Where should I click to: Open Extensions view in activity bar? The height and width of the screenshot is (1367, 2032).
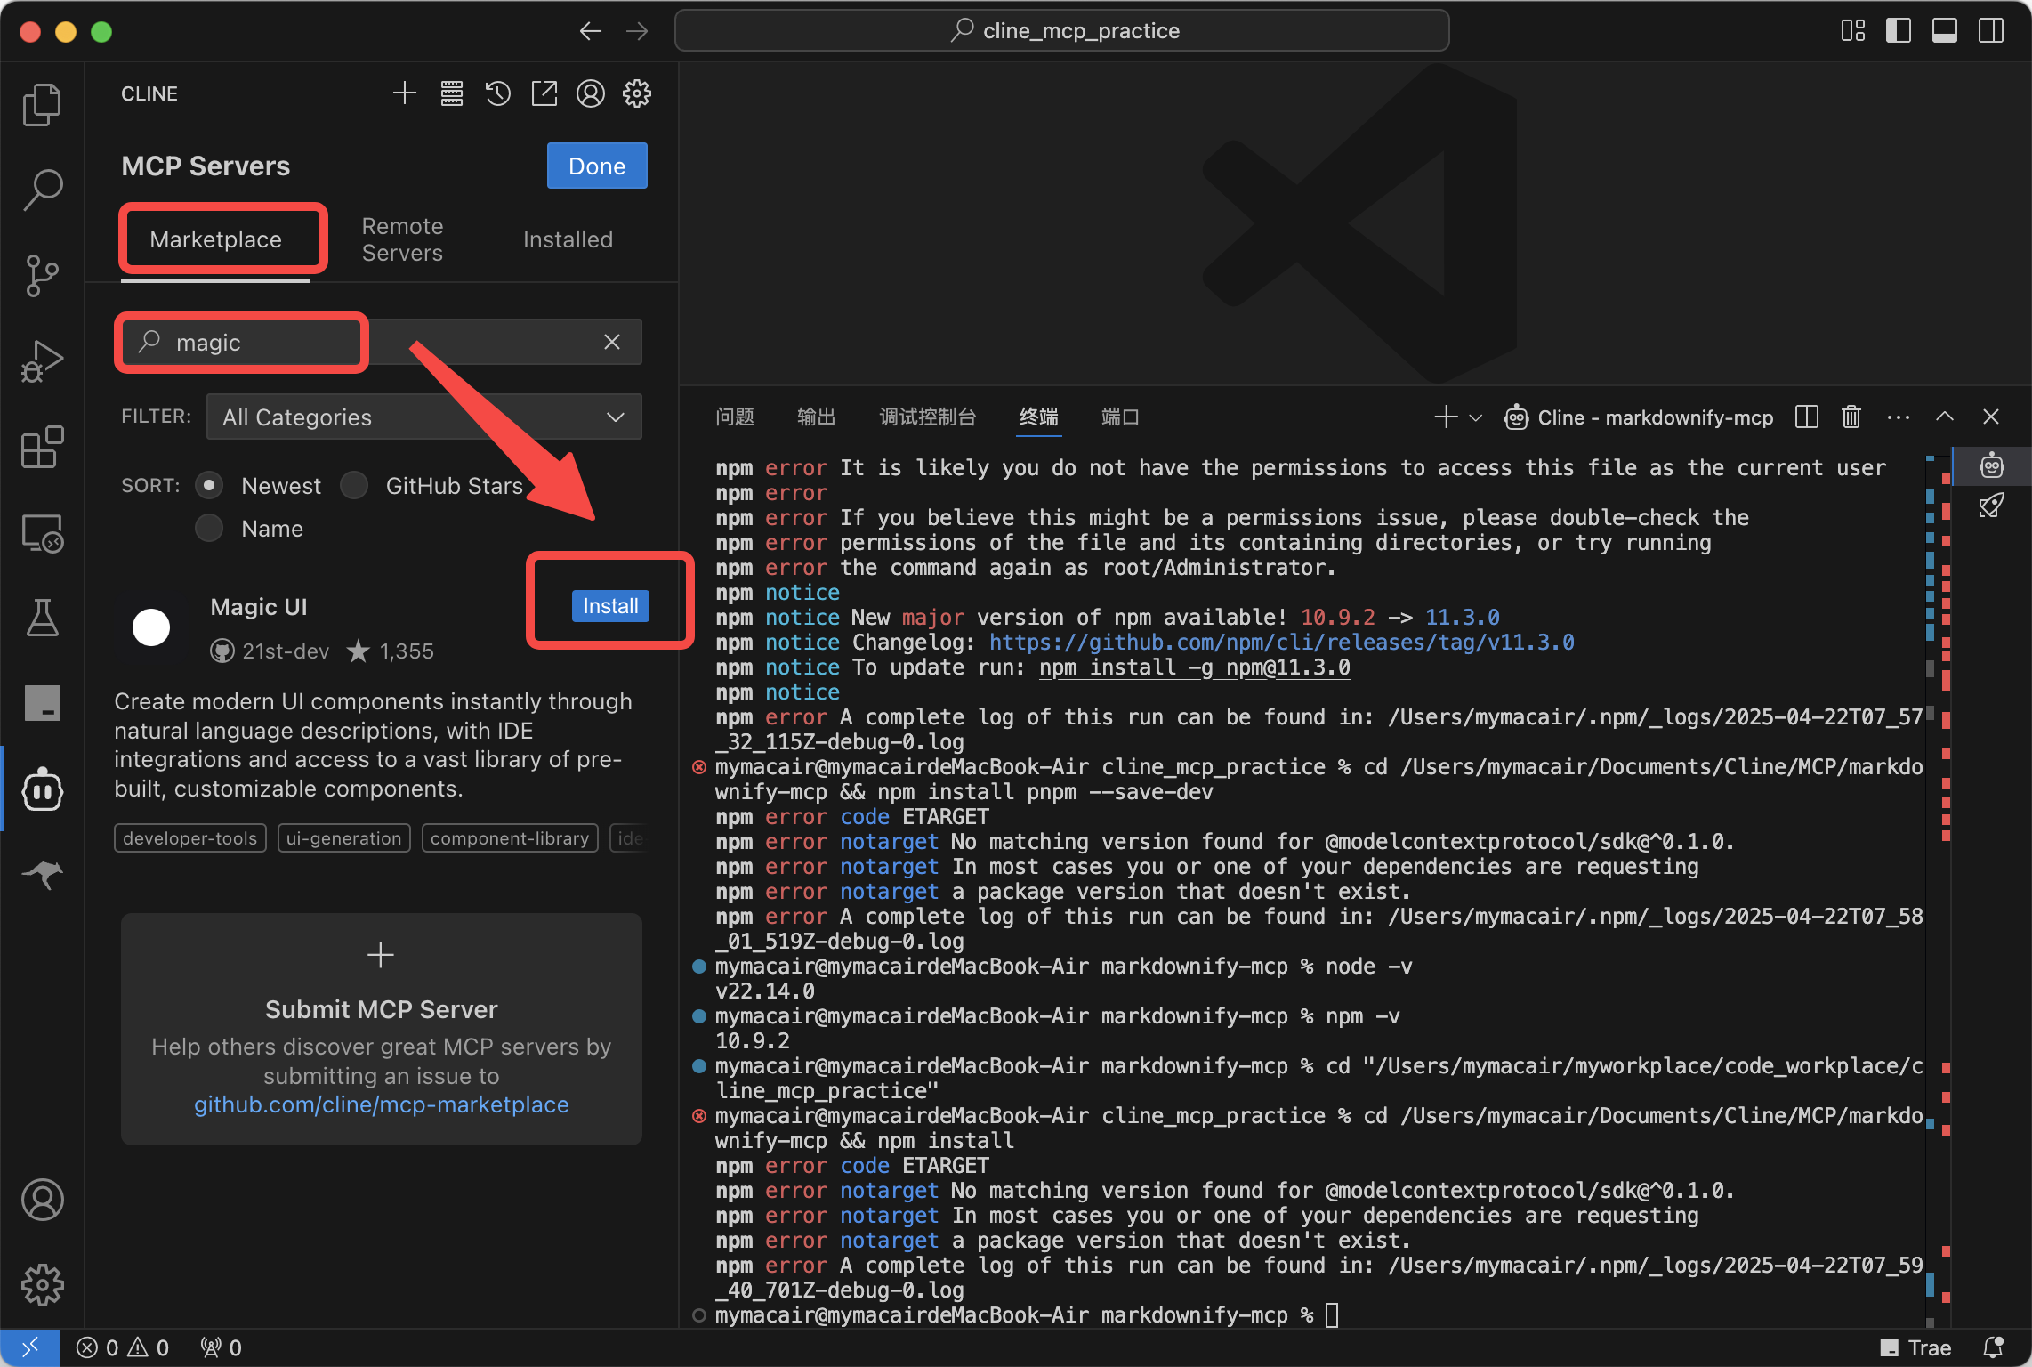click(42, 447)
